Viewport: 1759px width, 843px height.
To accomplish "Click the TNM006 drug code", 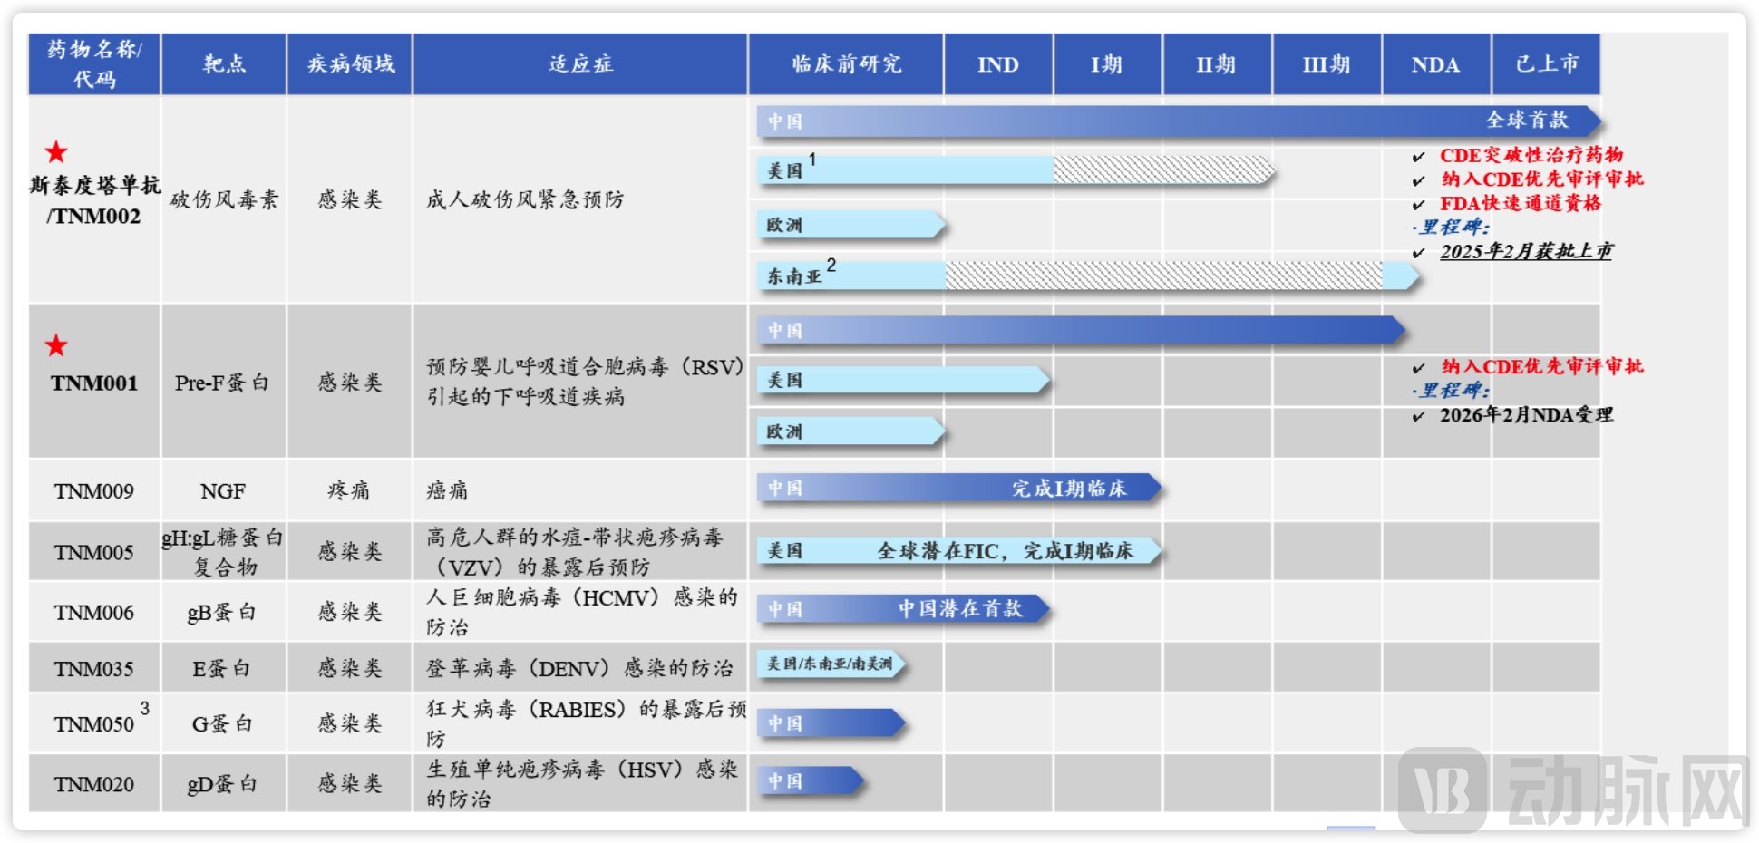I will click(x=94, y=613).
